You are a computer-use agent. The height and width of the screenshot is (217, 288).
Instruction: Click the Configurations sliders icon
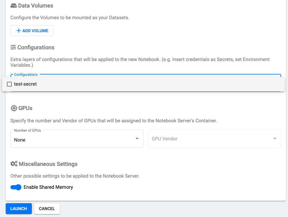click(x=13, y=47)
